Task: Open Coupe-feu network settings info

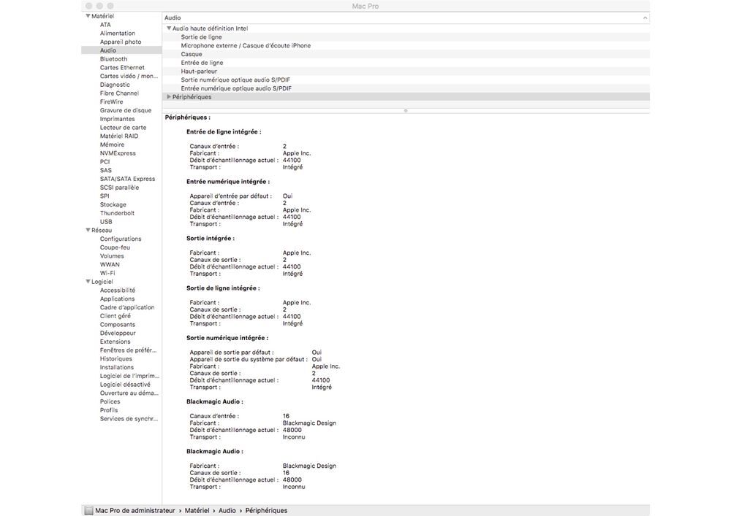Action: tap(115, 247)
